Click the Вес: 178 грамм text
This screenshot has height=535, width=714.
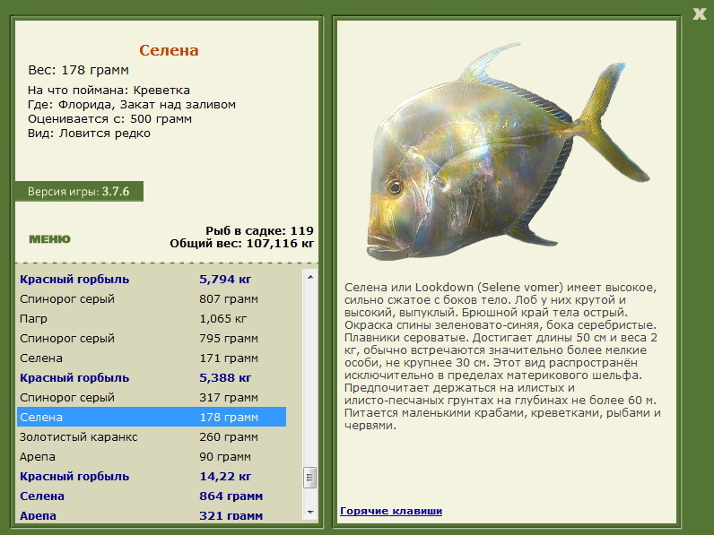coord(78,70)
